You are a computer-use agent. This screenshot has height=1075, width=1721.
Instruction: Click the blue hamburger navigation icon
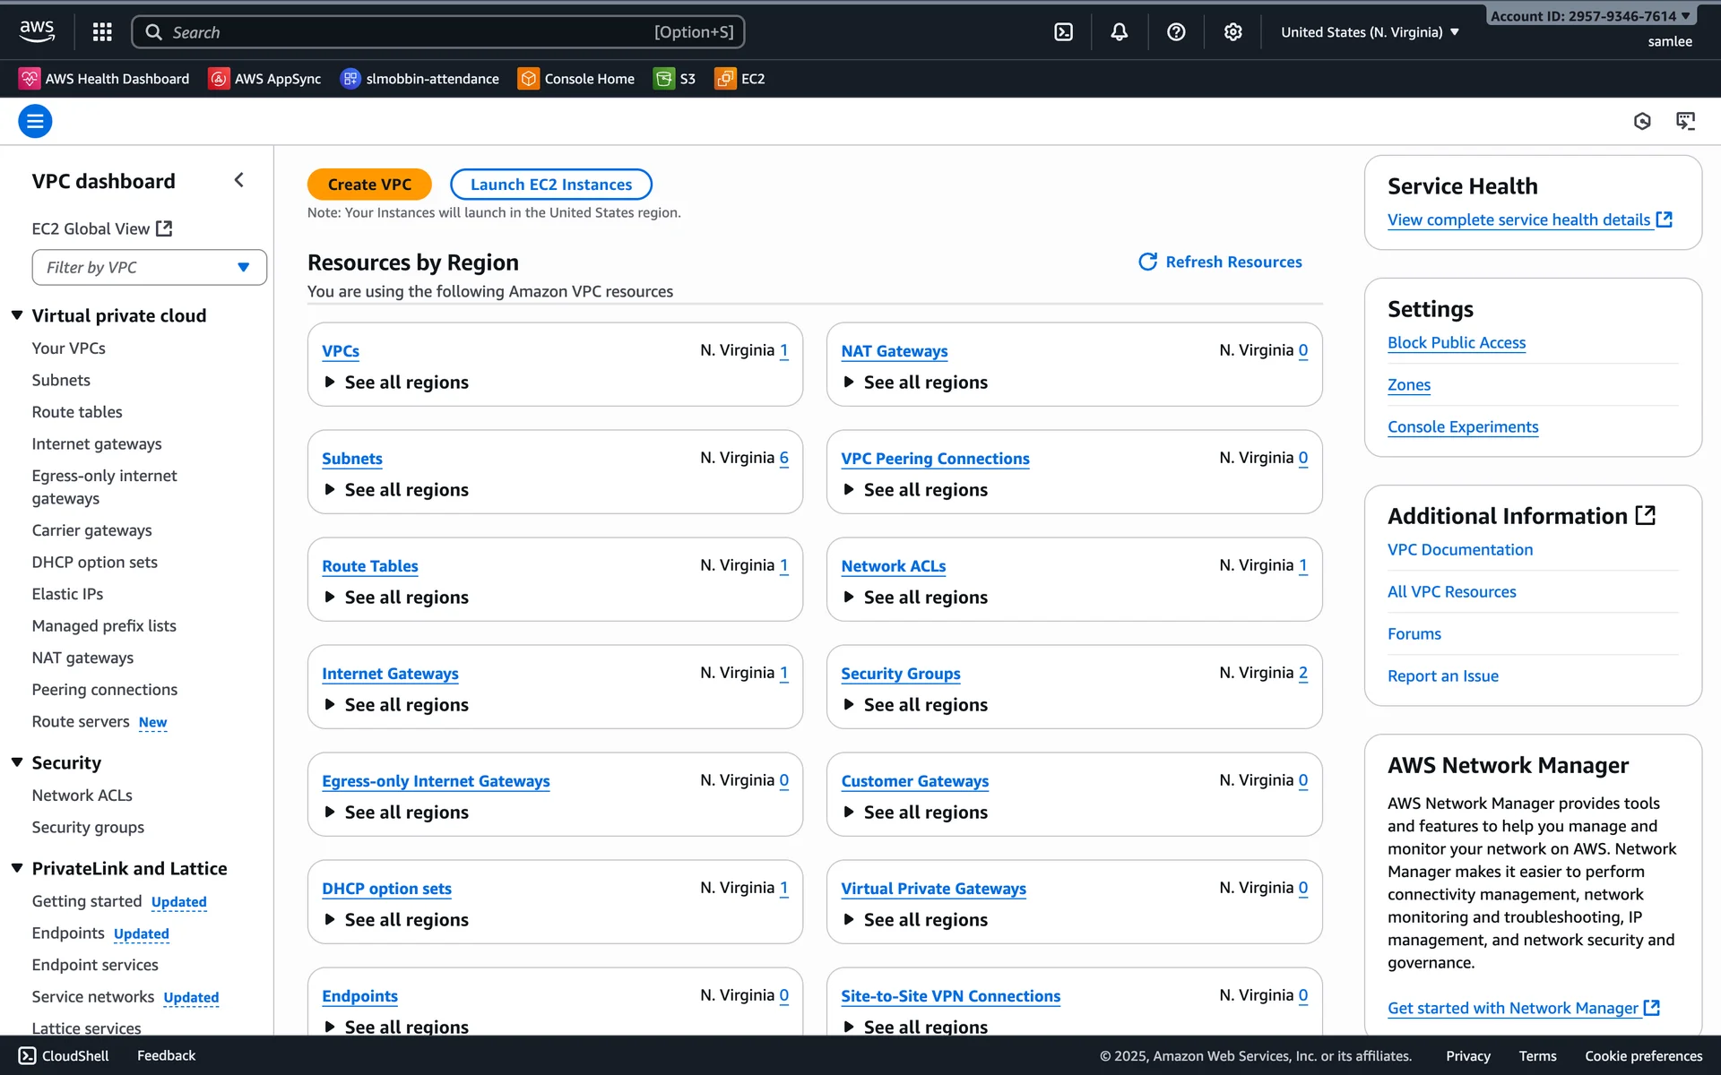click(35, 121)
